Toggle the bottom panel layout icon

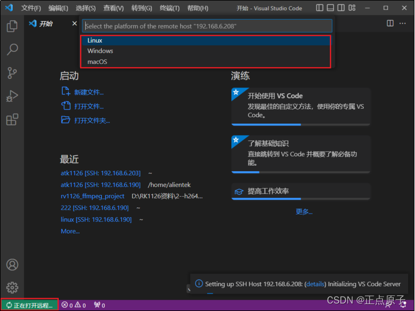click(330, 7)
